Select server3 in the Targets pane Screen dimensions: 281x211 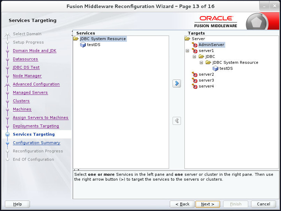(x=206, y=80)
